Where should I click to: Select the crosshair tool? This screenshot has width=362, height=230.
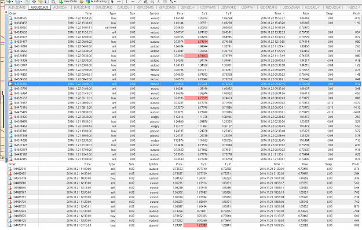click(119, 1)
